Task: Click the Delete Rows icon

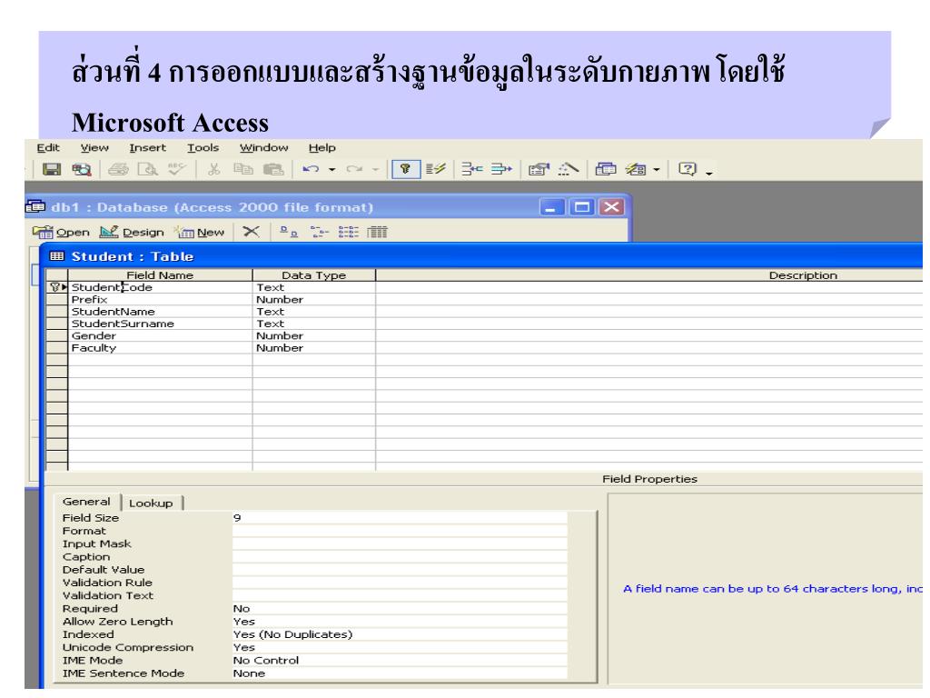Action: coord(501,170)
